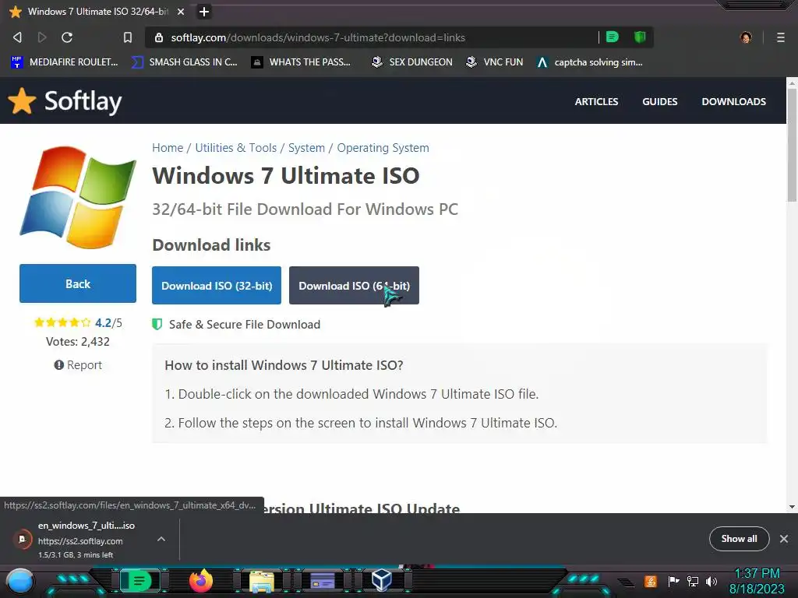This screenshot has height=598, width=798.
Task: Open SMASH GLASS IN C... bookmark
Action: (x=184, y=62)
